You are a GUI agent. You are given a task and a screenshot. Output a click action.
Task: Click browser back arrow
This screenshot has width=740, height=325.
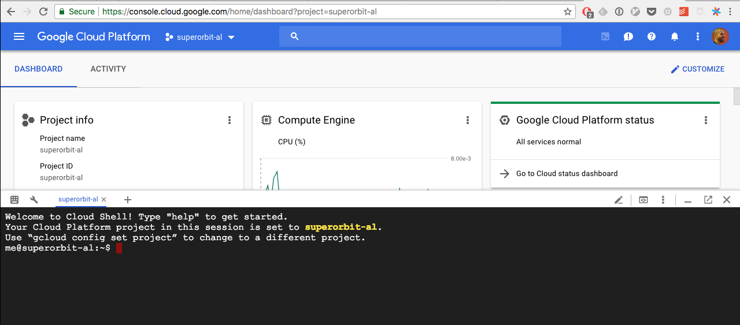10,11
